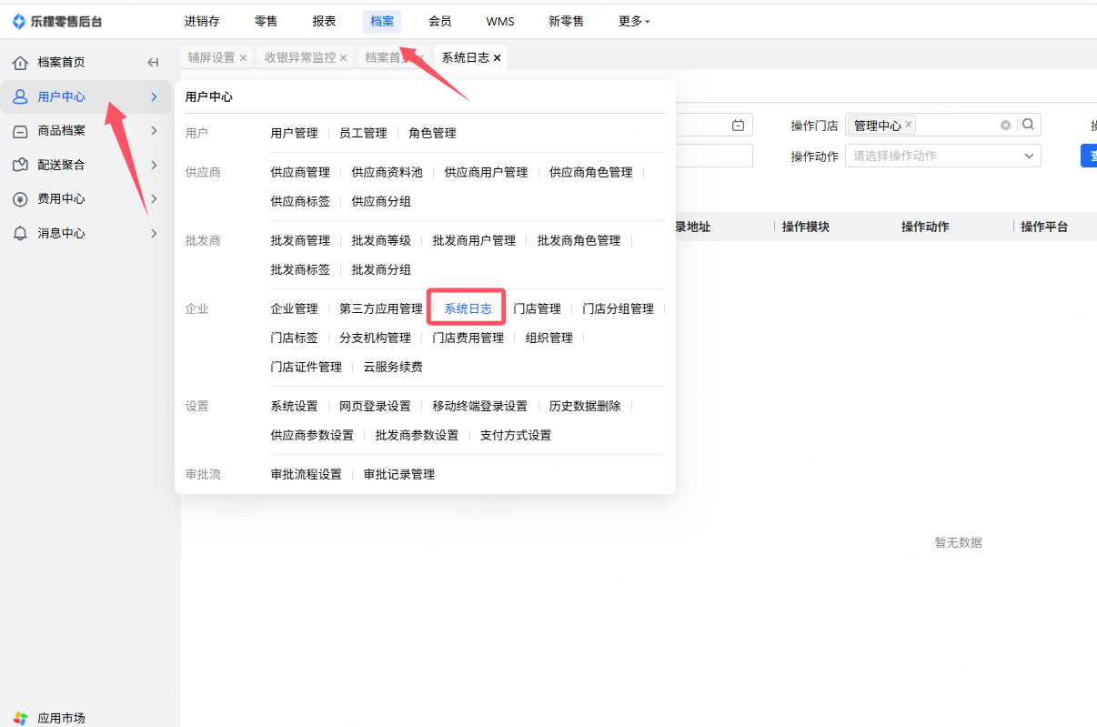Open 用户管理 in the flyout

click(x=295, y=133)
